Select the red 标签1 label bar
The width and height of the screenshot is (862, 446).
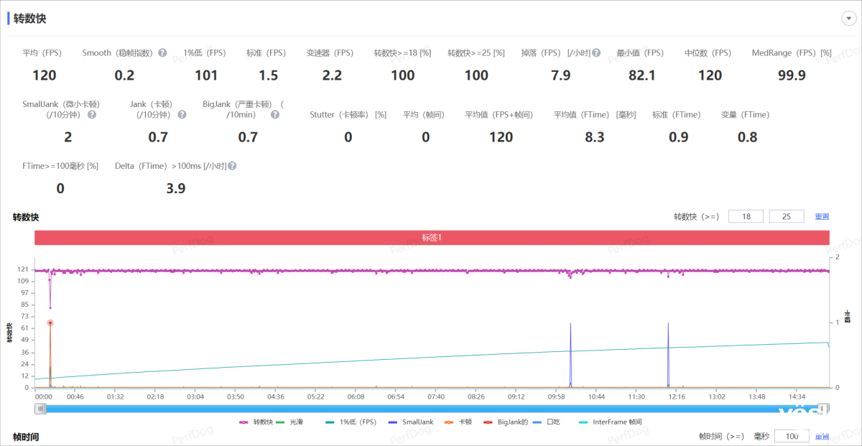432,238
